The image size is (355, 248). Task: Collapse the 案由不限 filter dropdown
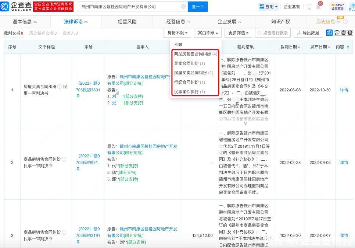click(208, 33)
